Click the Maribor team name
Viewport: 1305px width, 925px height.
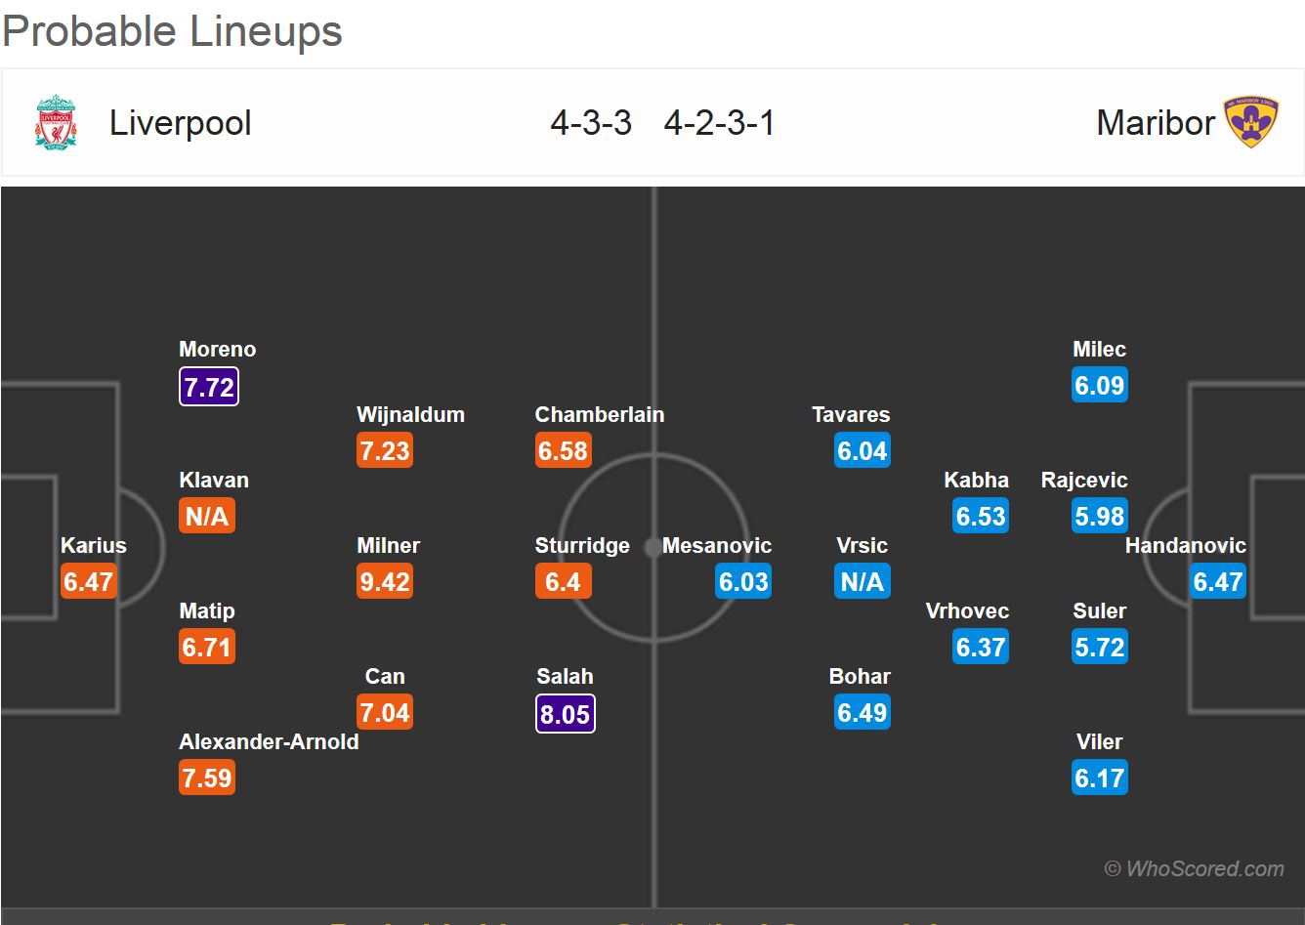click(x=1156, y=123)
